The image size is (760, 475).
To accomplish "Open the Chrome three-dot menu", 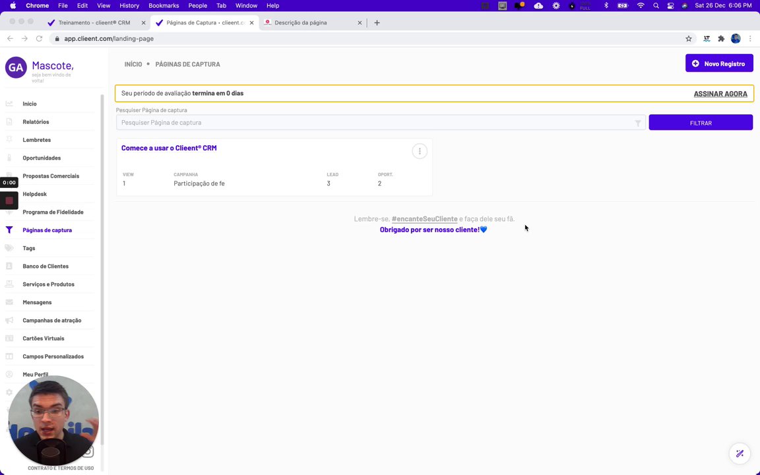I will 750,39.
